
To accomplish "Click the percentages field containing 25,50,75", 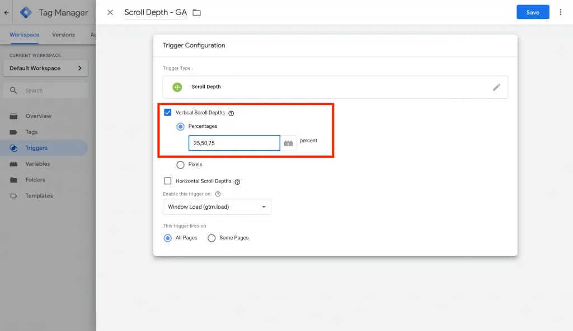I will click(234, 143).
